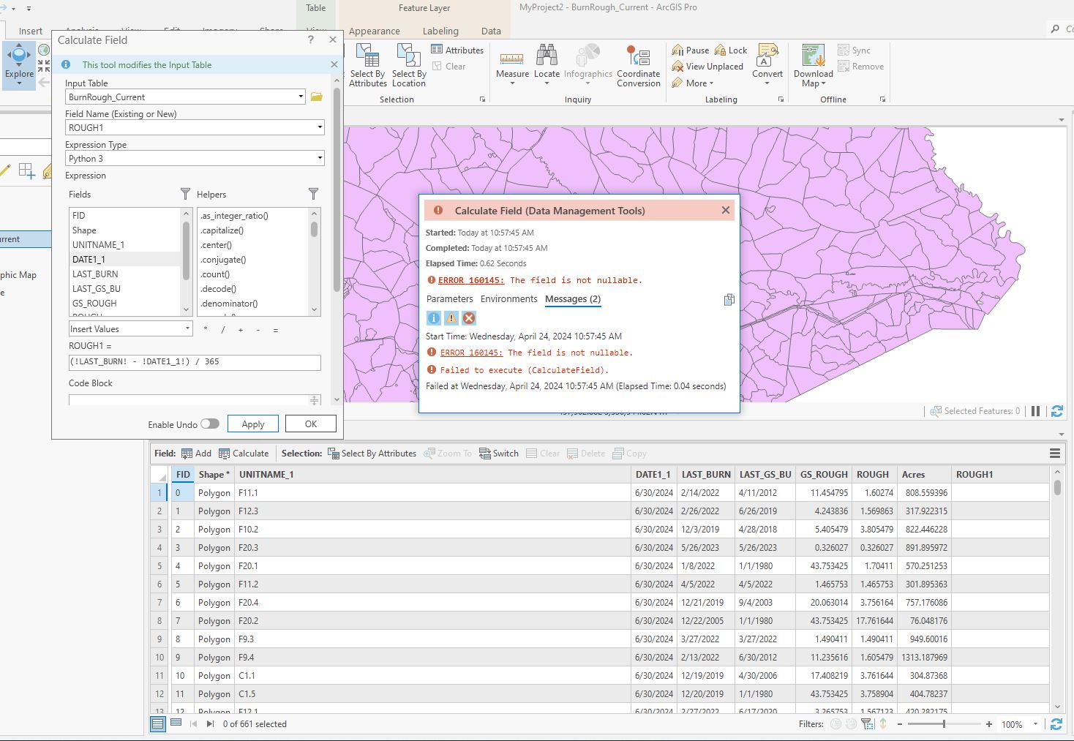The height and width of the screenshot is (741, 1074).
Task: Dismiss the tool modifies input banner
Action: (x=334, y=64)
